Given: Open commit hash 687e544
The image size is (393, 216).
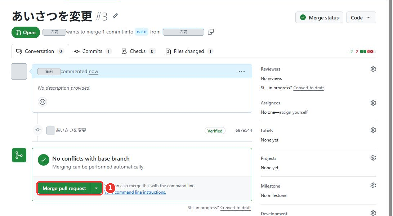Looking at the screenshot, I should point(244,130).
